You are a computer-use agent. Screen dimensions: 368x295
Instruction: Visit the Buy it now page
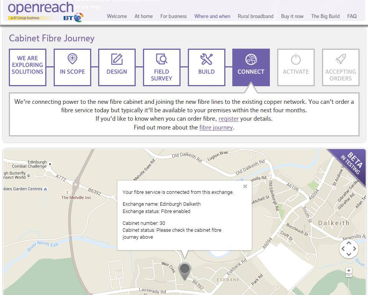point(292,16)
